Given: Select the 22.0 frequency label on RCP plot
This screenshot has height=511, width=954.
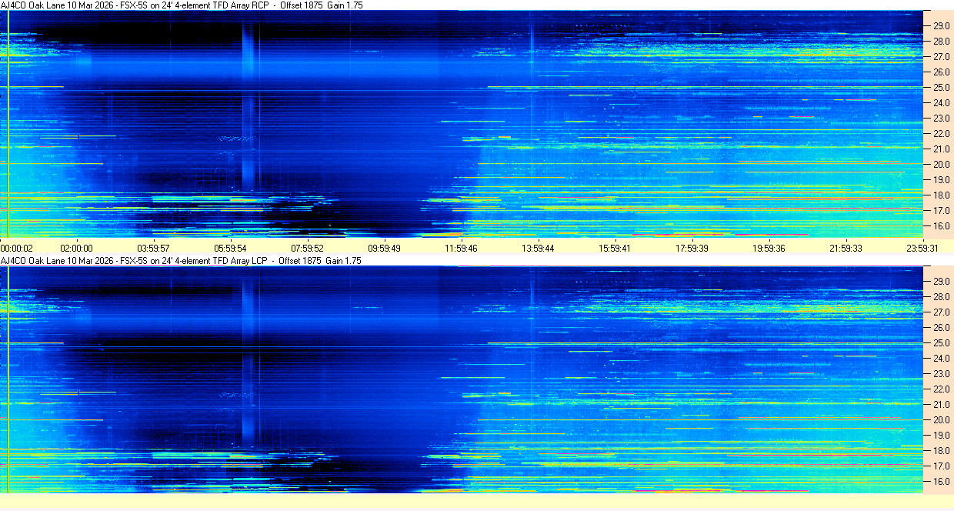Looking at the screenshot, I should (942, 133).
